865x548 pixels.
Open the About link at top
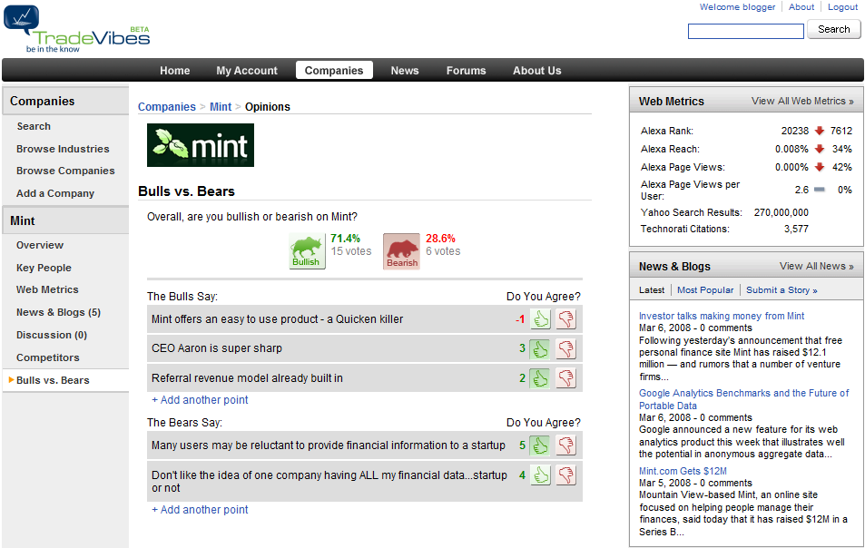[x=801, y=7]
